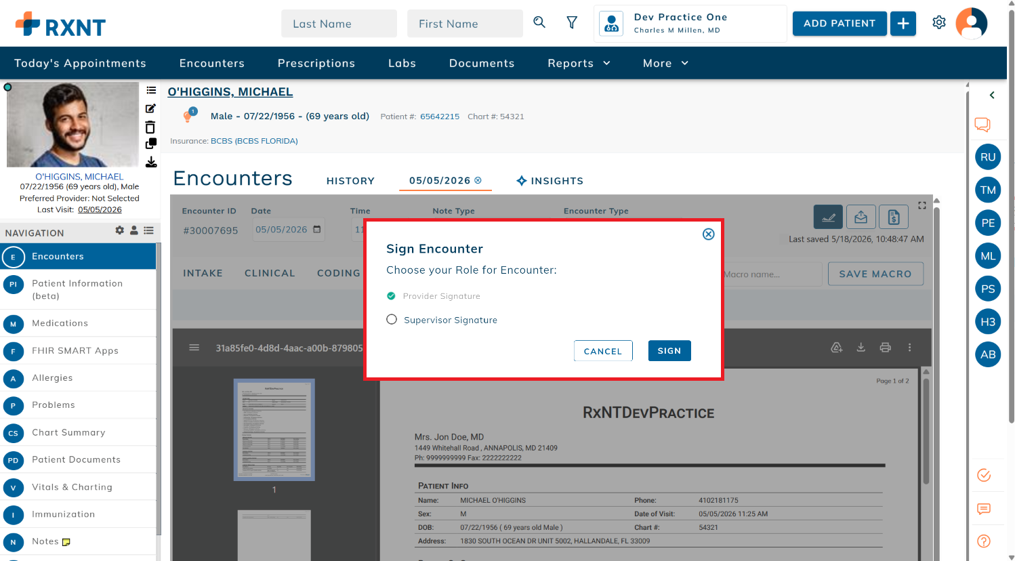Click the Last Name search field
Screen dimensions: 1015x561
pos(339,24)
